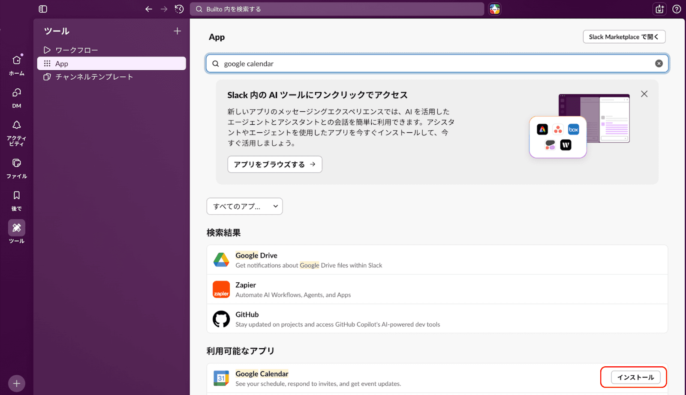Open the Google Drive search result
The height and width of the screenshot is (395, 686).
437,260
